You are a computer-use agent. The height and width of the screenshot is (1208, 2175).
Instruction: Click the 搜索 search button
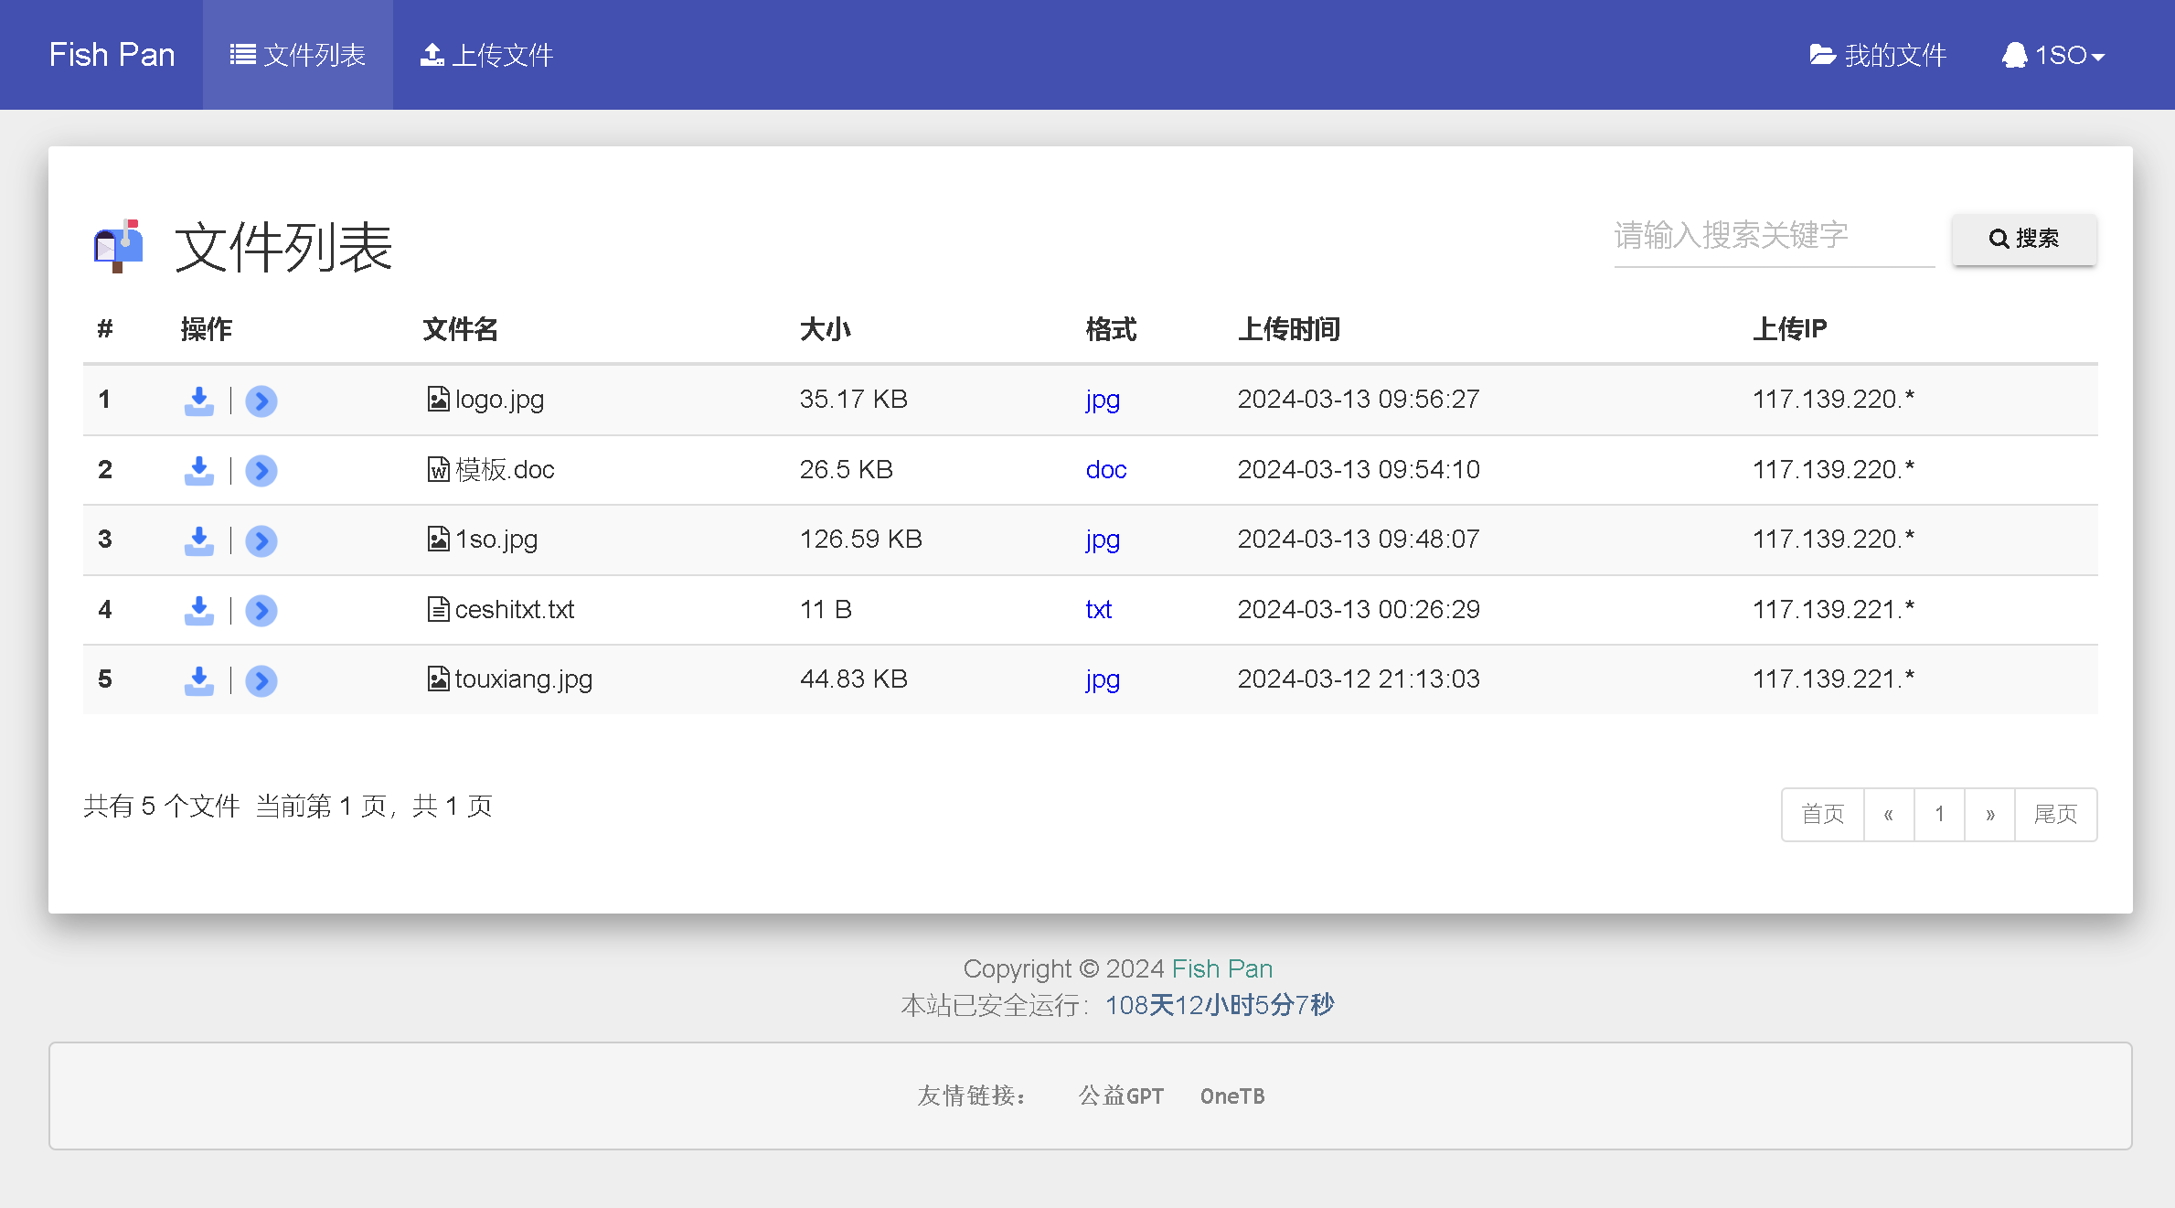[x=2025, y=235]
